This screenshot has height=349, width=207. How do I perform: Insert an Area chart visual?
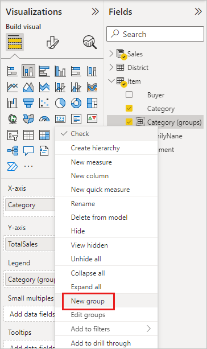[28, 87]
